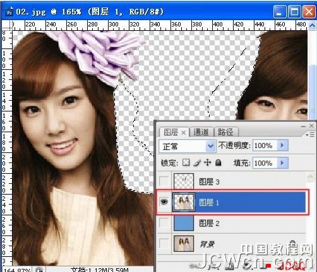Show 图层 3 via its visibility box
The width and height of the screenshot is (317, 272).
point(164,181)
